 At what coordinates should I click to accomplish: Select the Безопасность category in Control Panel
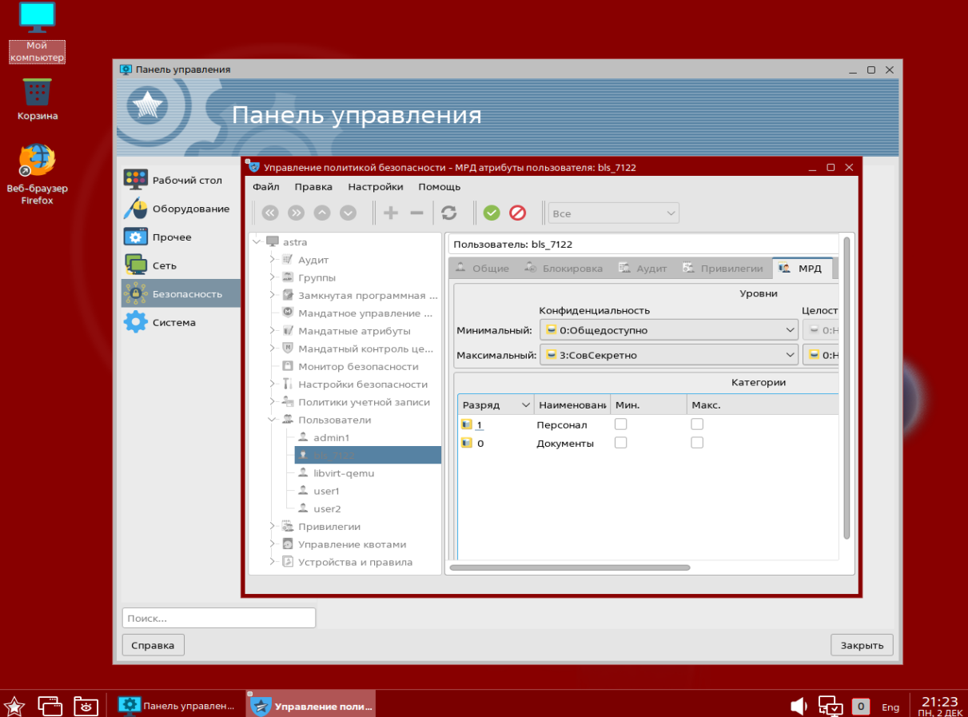[181, 293]
